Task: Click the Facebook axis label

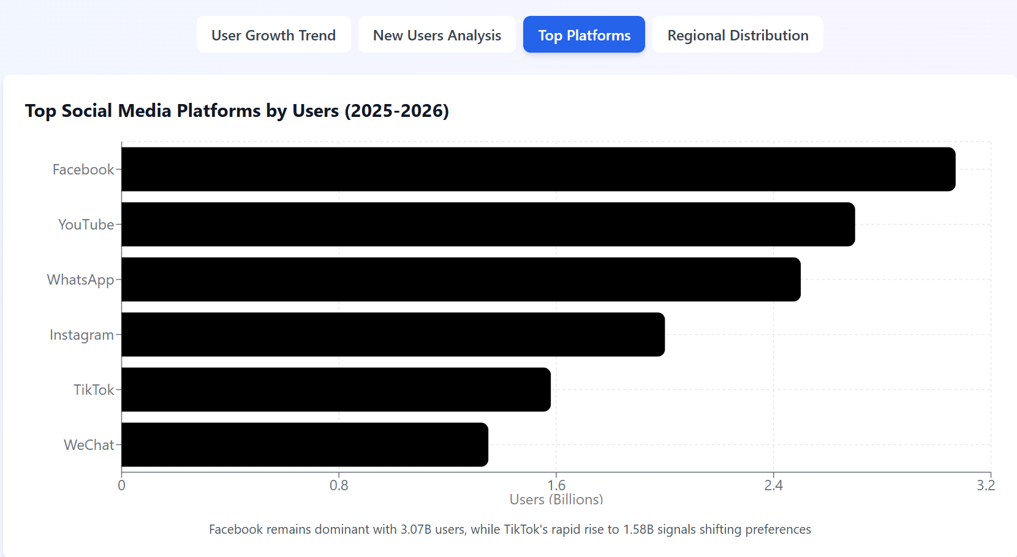Action: (x=83, y=170)
